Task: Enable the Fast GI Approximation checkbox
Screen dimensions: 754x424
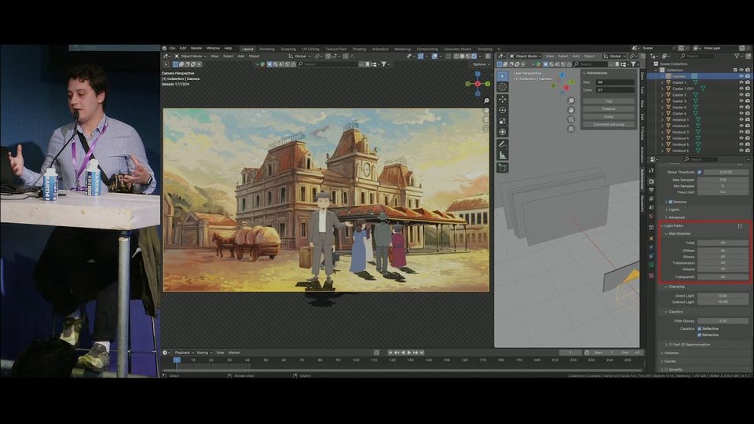Action: [670, 344]
